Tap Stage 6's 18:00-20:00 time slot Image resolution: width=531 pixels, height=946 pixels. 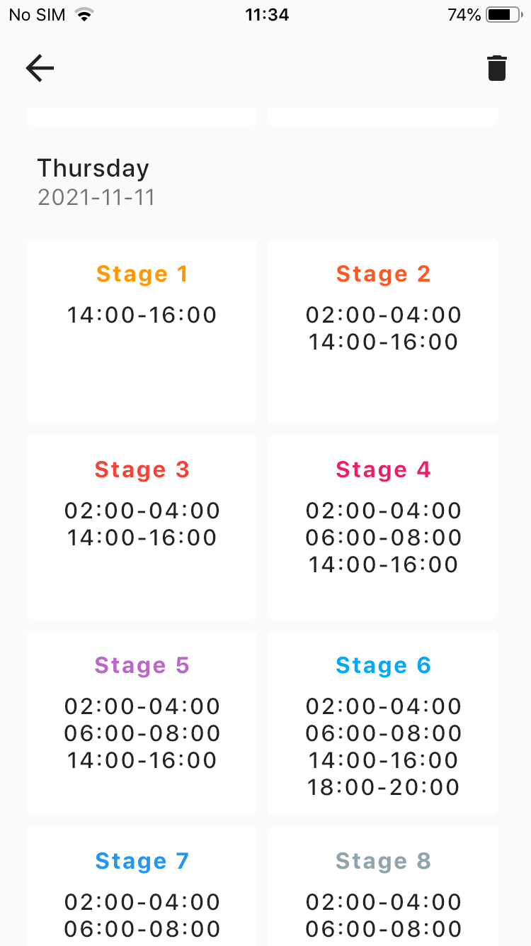pos(383,787)
